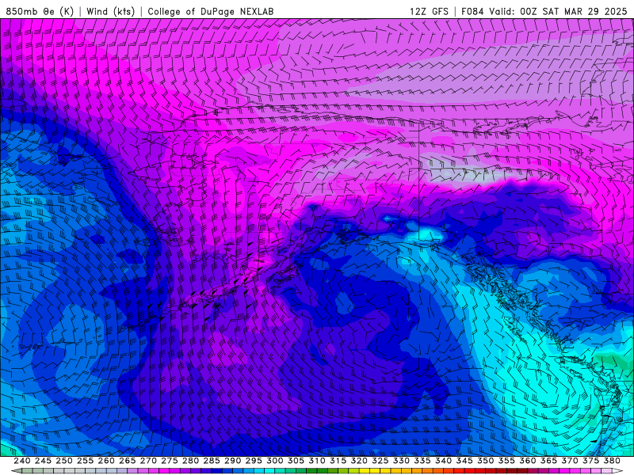Select the "College of DuPage NEXLAB" text
634x475 pixels.
[x=211, y=11]
